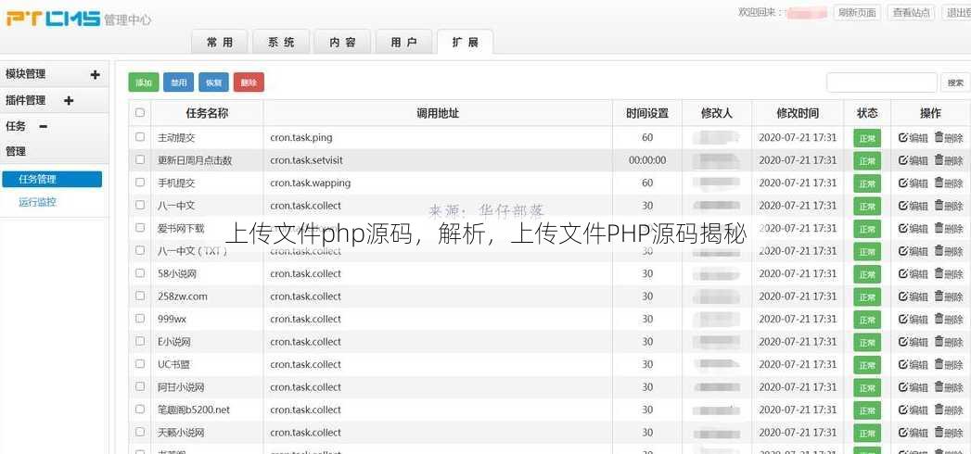Click the 00:00:00 time setting cell
Image resolution: width=971 pixels, height=454 pixels.
click(647, 160)
